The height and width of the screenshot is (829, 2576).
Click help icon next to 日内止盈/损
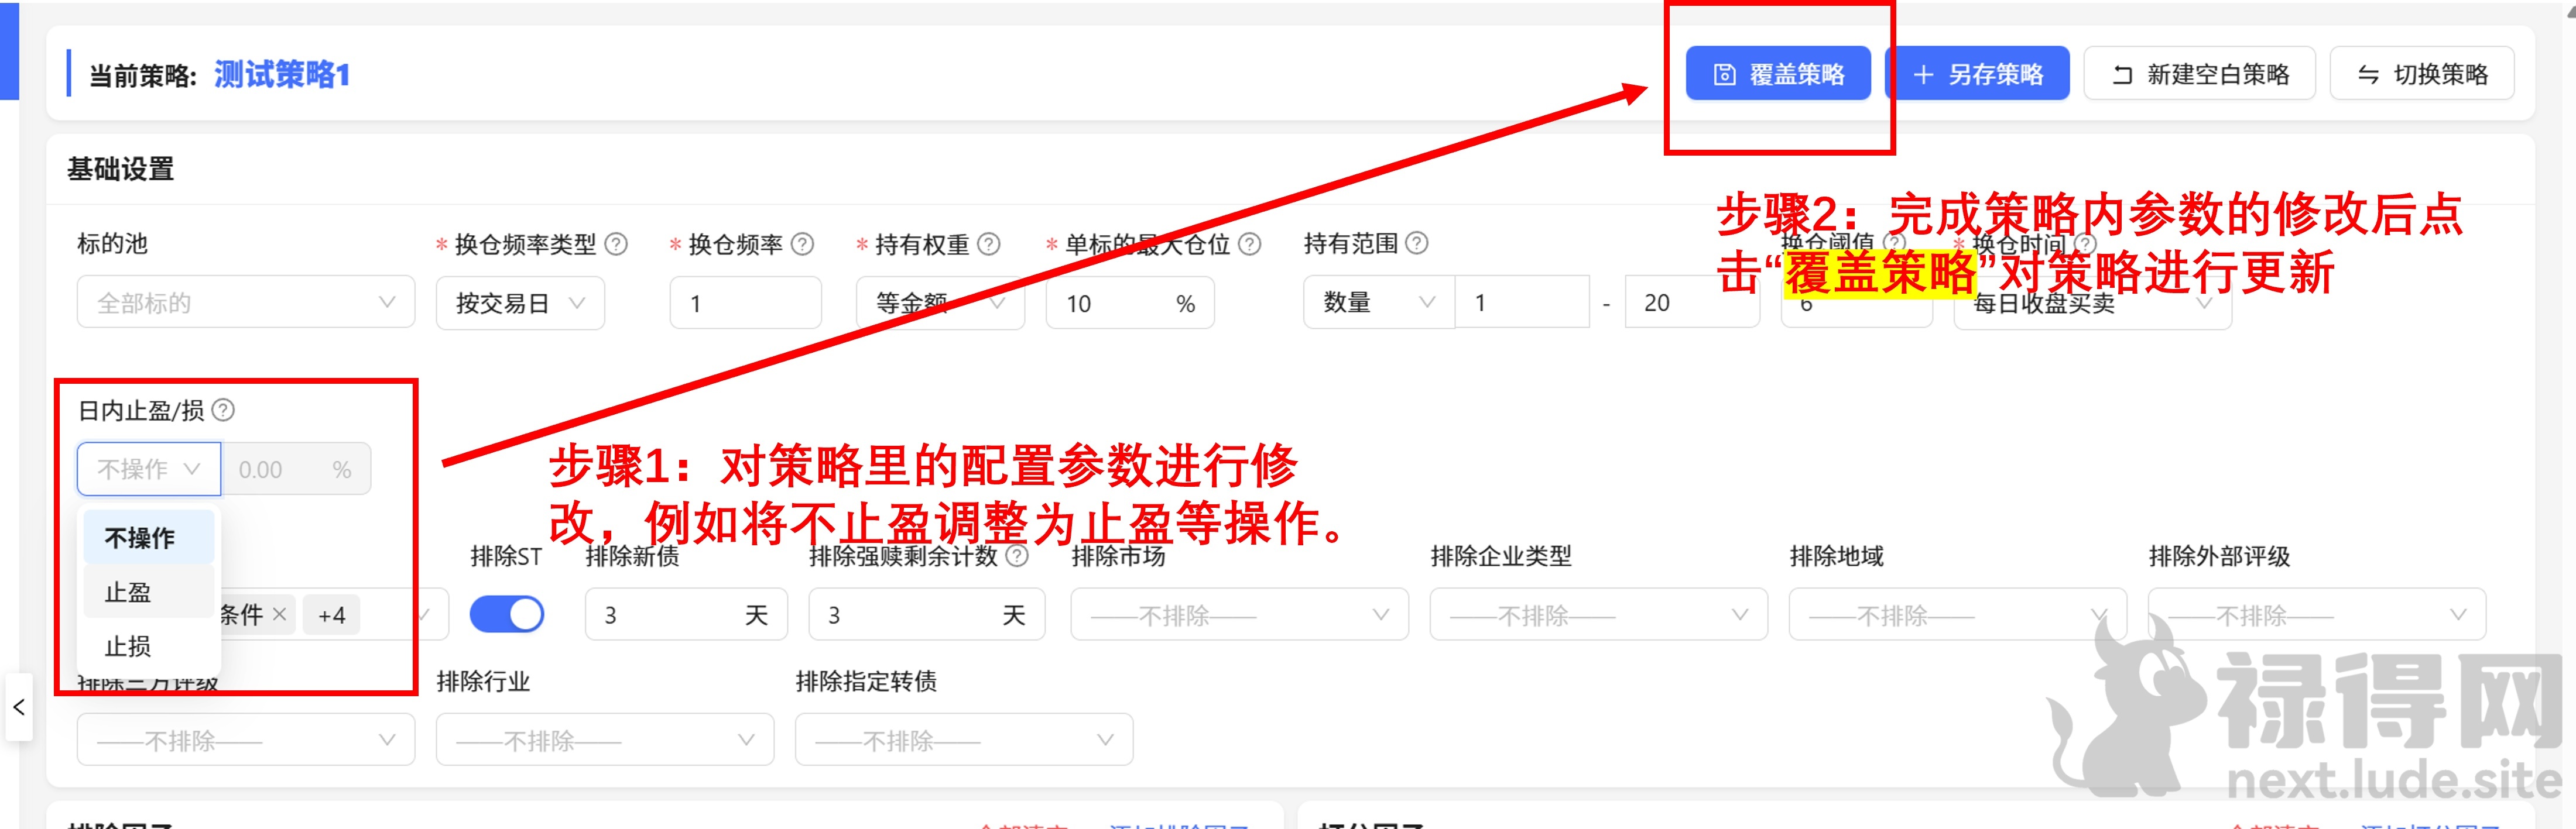[224, 410]
